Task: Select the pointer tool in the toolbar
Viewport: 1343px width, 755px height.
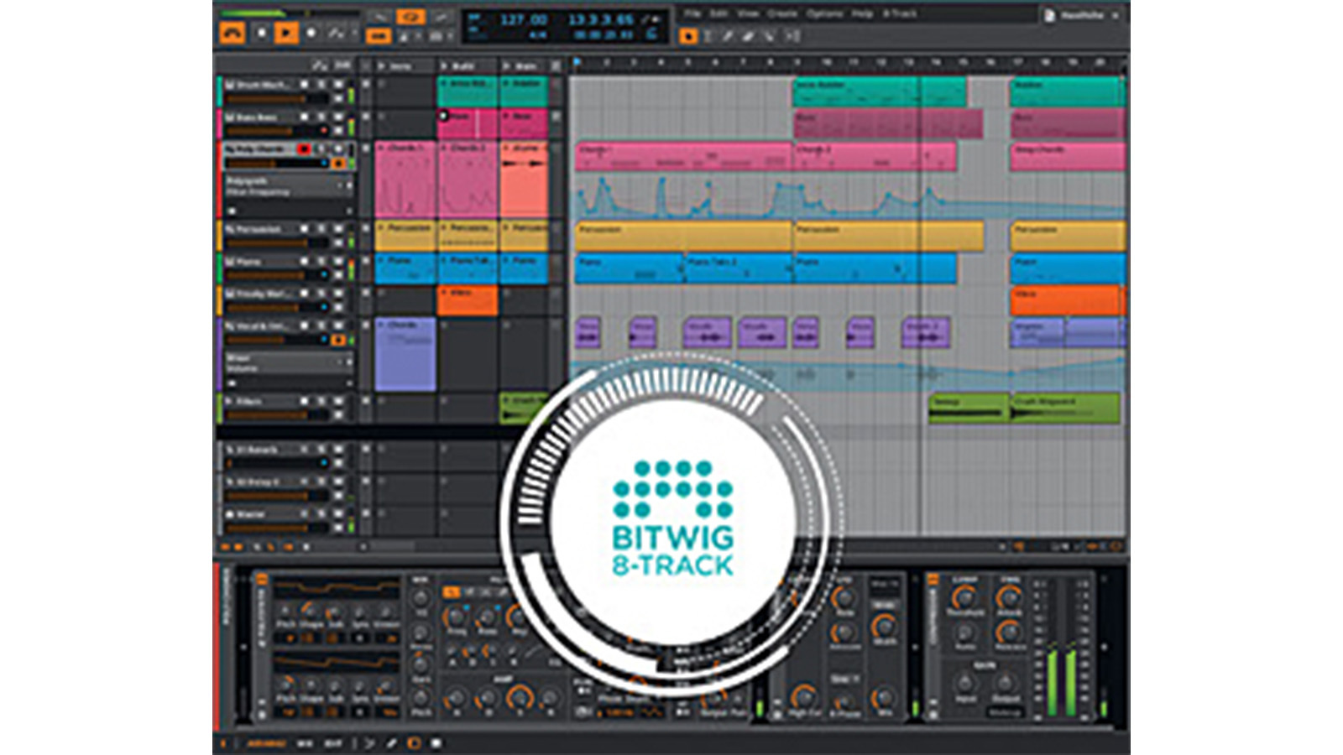Action: click(688, 36)
